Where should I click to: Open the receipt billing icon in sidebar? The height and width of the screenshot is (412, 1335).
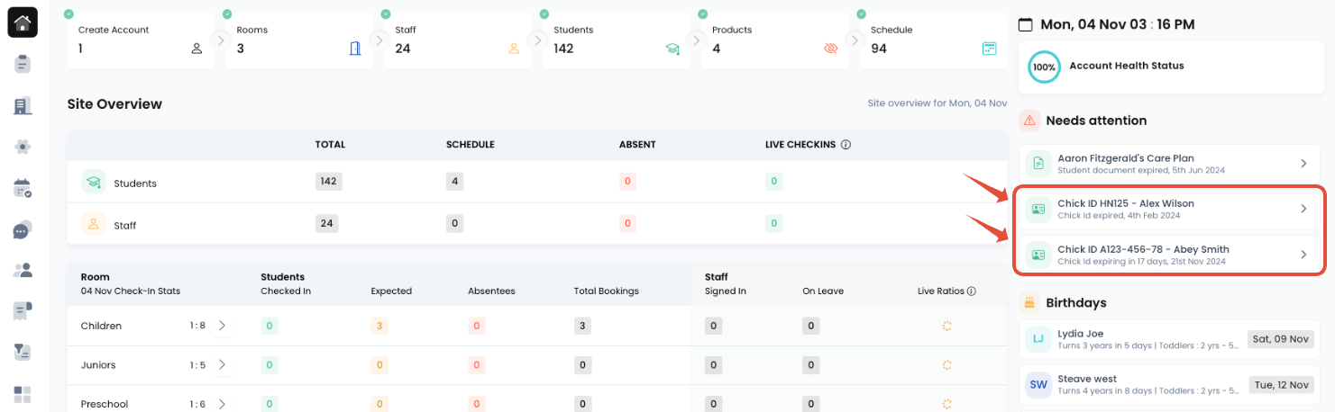pos(23,311)
